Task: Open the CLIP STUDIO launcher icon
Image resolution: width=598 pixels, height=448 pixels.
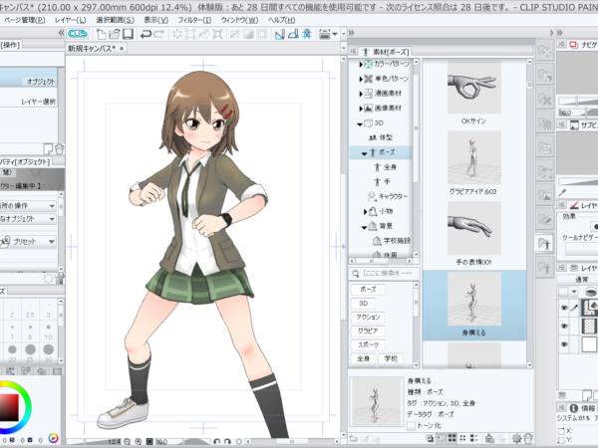Action: (78, 34)
